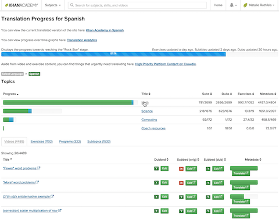Switch to Exercises (1102) tab
This screenshot has width=279, height=220.
[x=42, y=142]
